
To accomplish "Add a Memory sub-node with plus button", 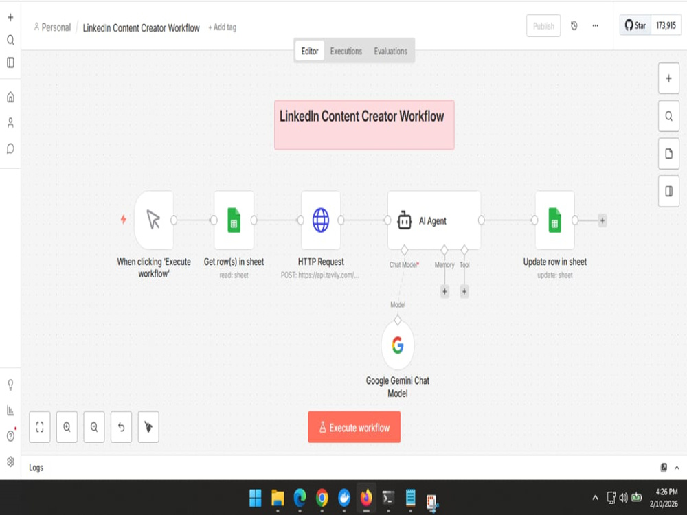I will tap(444, 291).
